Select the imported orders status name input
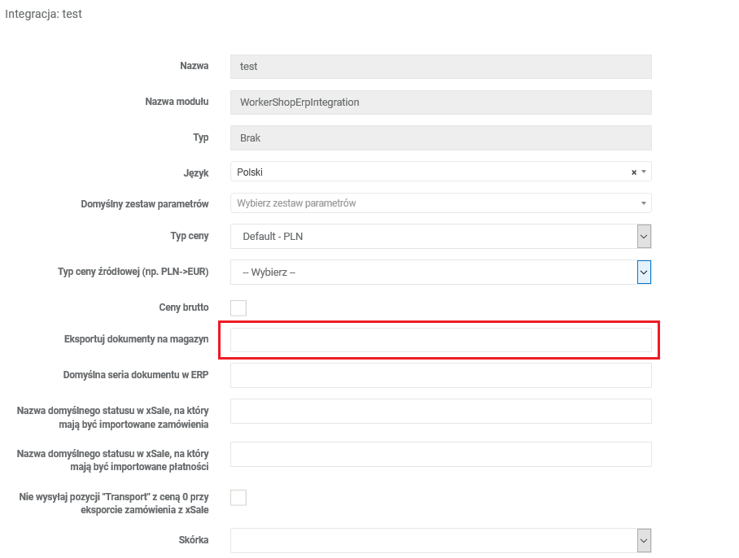Viewport: 739px width, 558px height. [x=440, y=412]
